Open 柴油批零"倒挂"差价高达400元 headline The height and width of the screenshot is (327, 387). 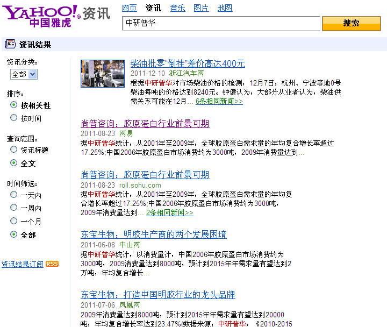[x=188, y=63]
